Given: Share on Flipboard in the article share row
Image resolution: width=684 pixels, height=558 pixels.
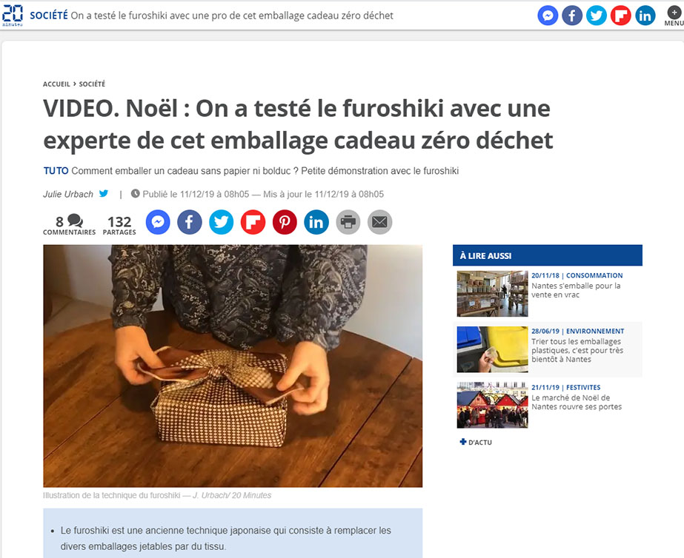Looking at the screenshot, I should (253, 222).
